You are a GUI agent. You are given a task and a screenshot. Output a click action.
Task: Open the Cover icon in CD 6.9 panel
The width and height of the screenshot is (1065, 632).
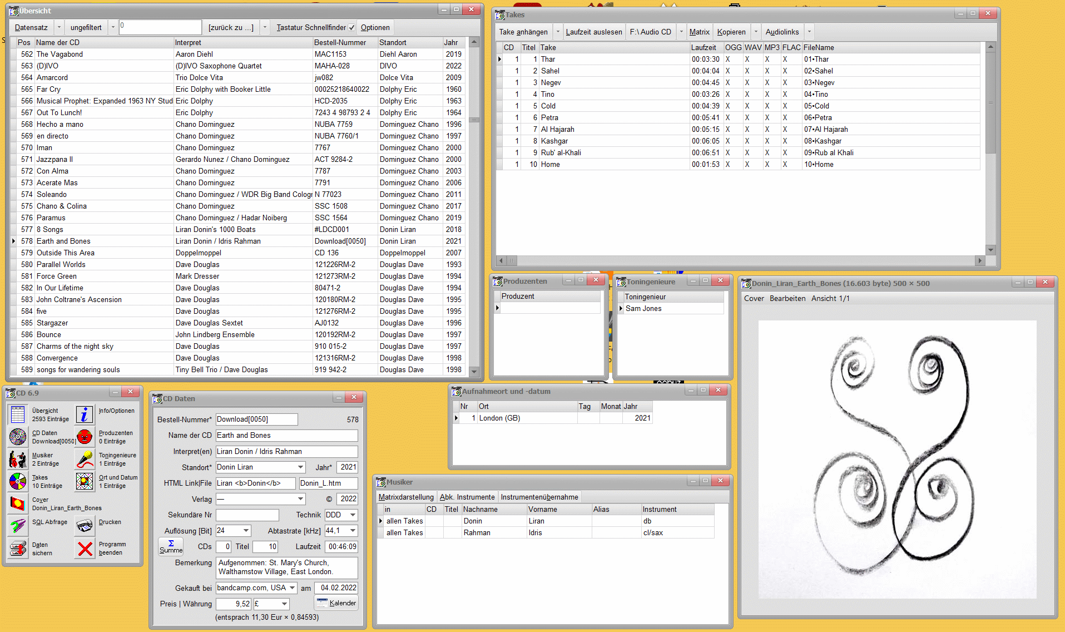point(18,503)
